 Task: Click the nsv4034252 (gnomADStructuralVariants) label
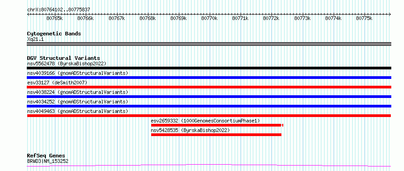(x=78, y=102)
